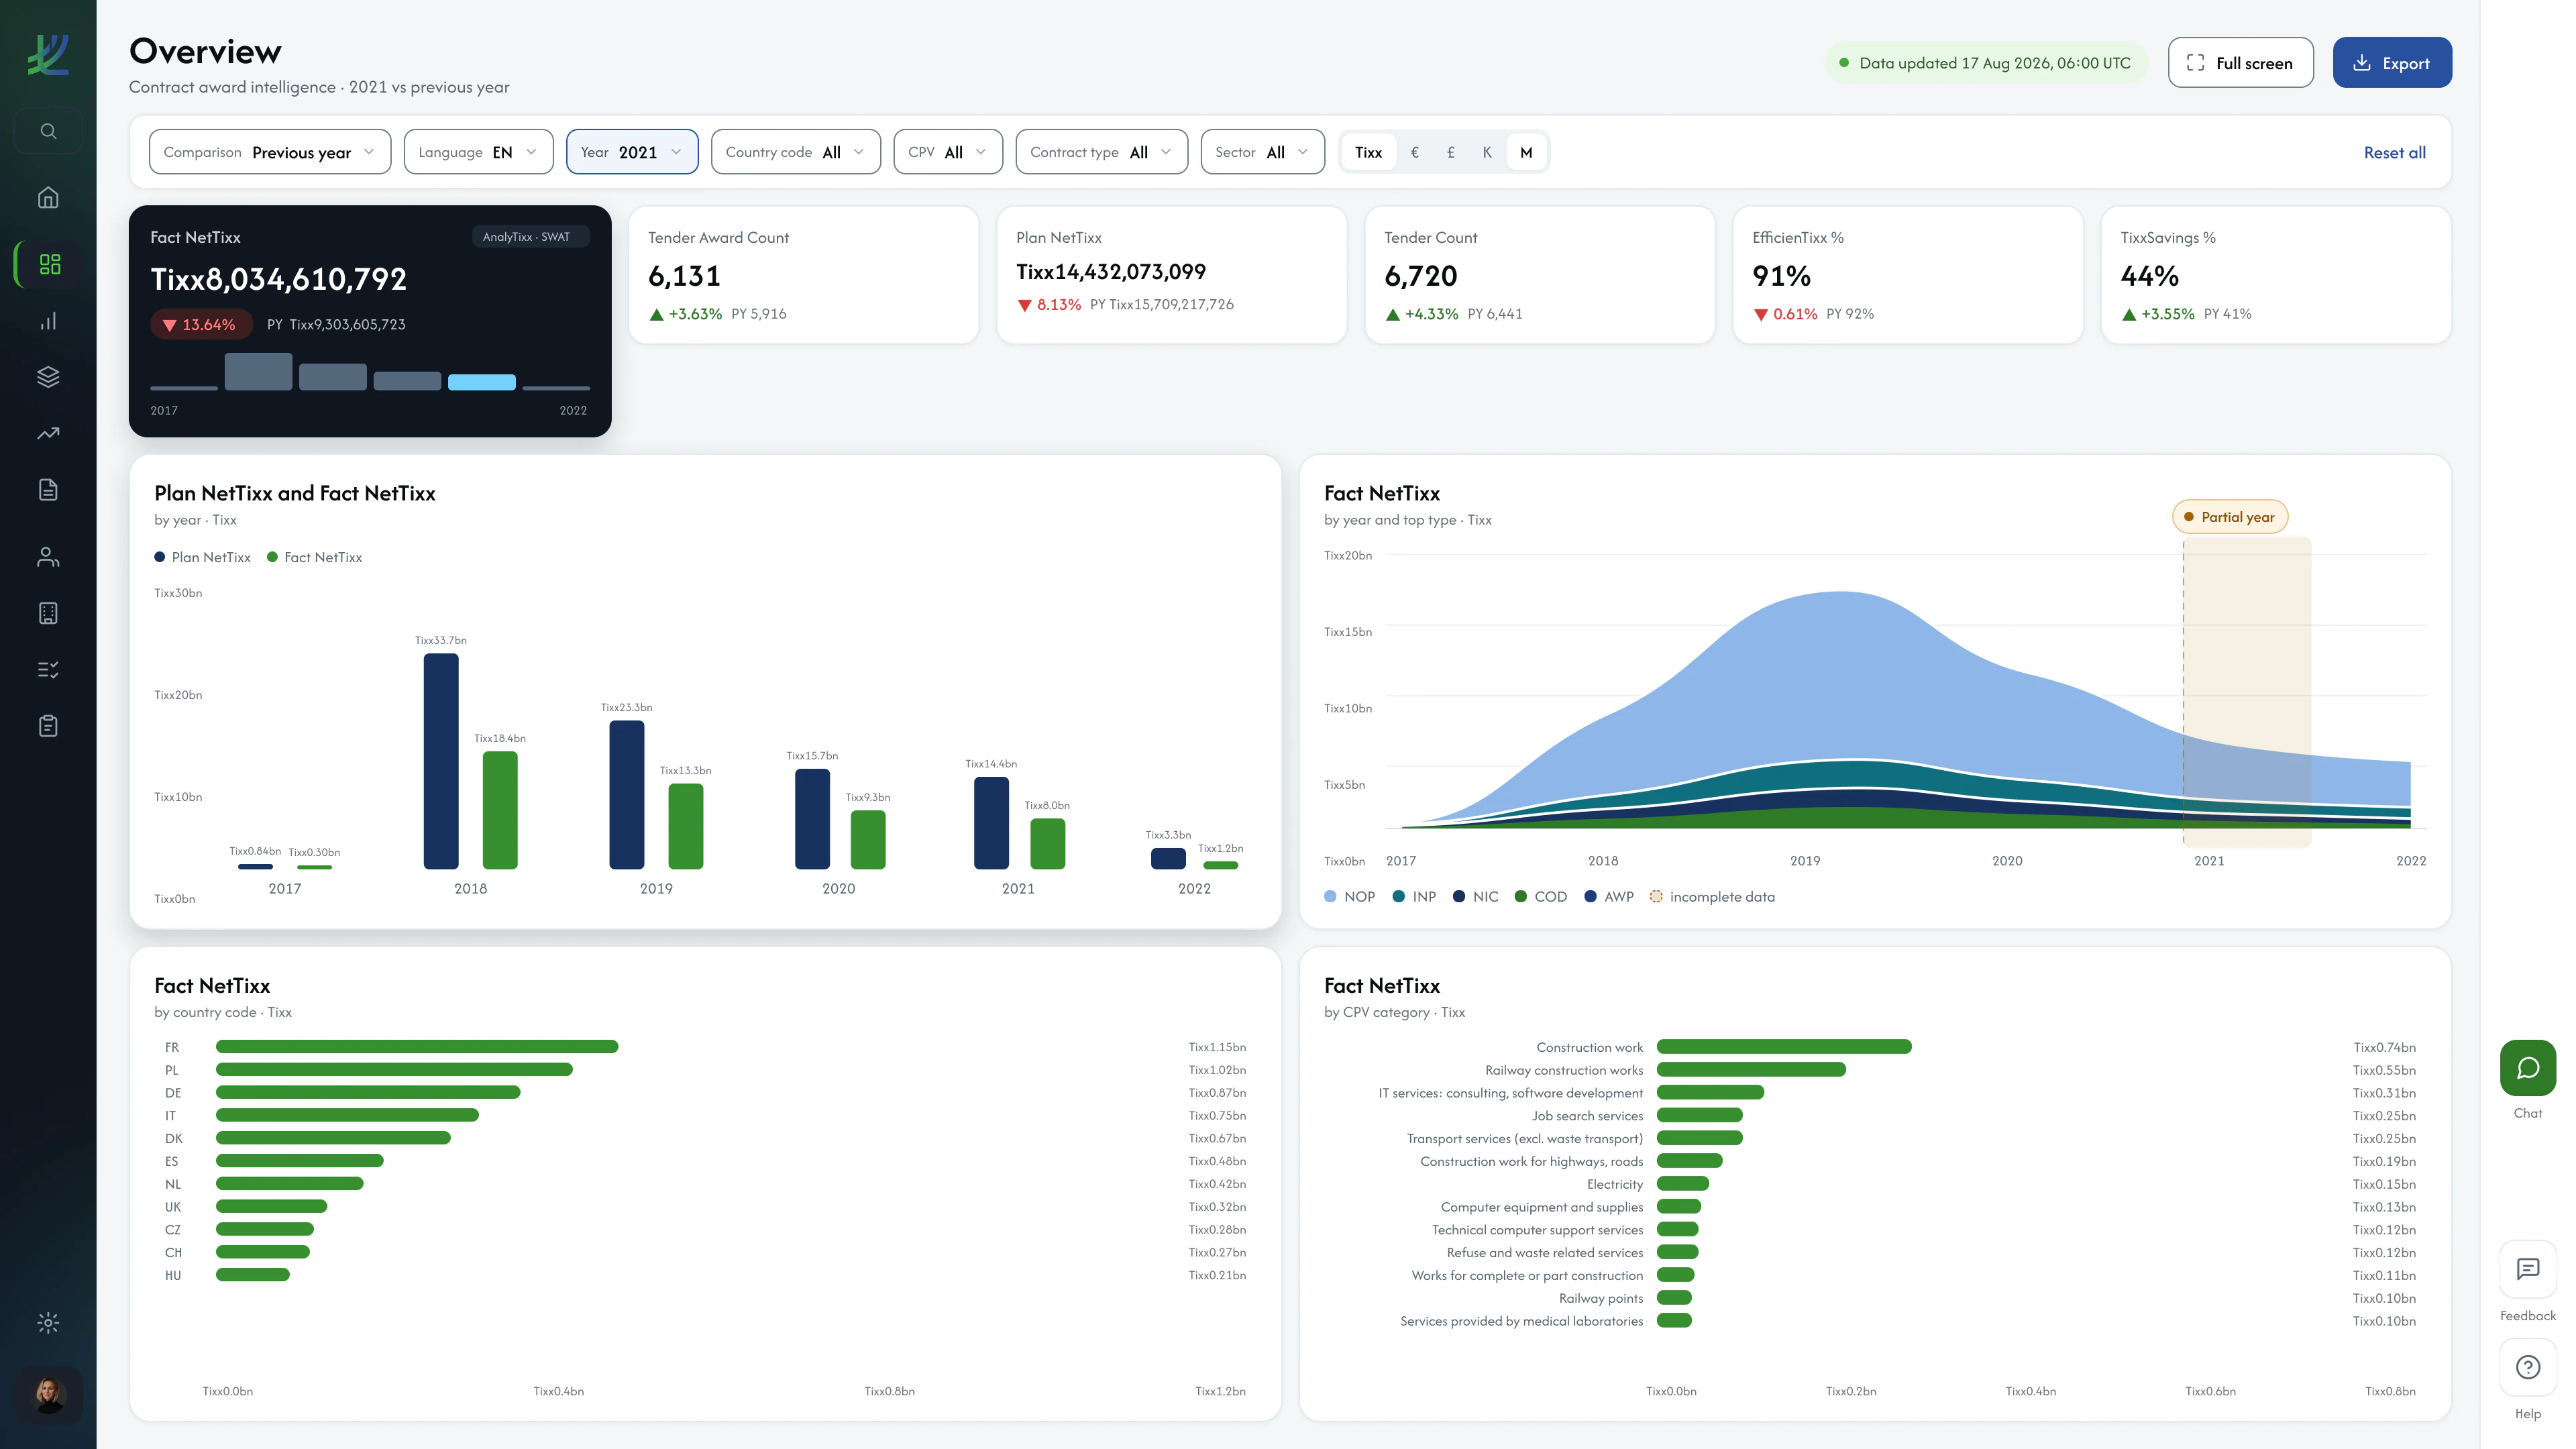Open the Contract type All dropdown
Viewport: 2576px width, 1449px height.
pyautogui.click(x=1101, y=152)
